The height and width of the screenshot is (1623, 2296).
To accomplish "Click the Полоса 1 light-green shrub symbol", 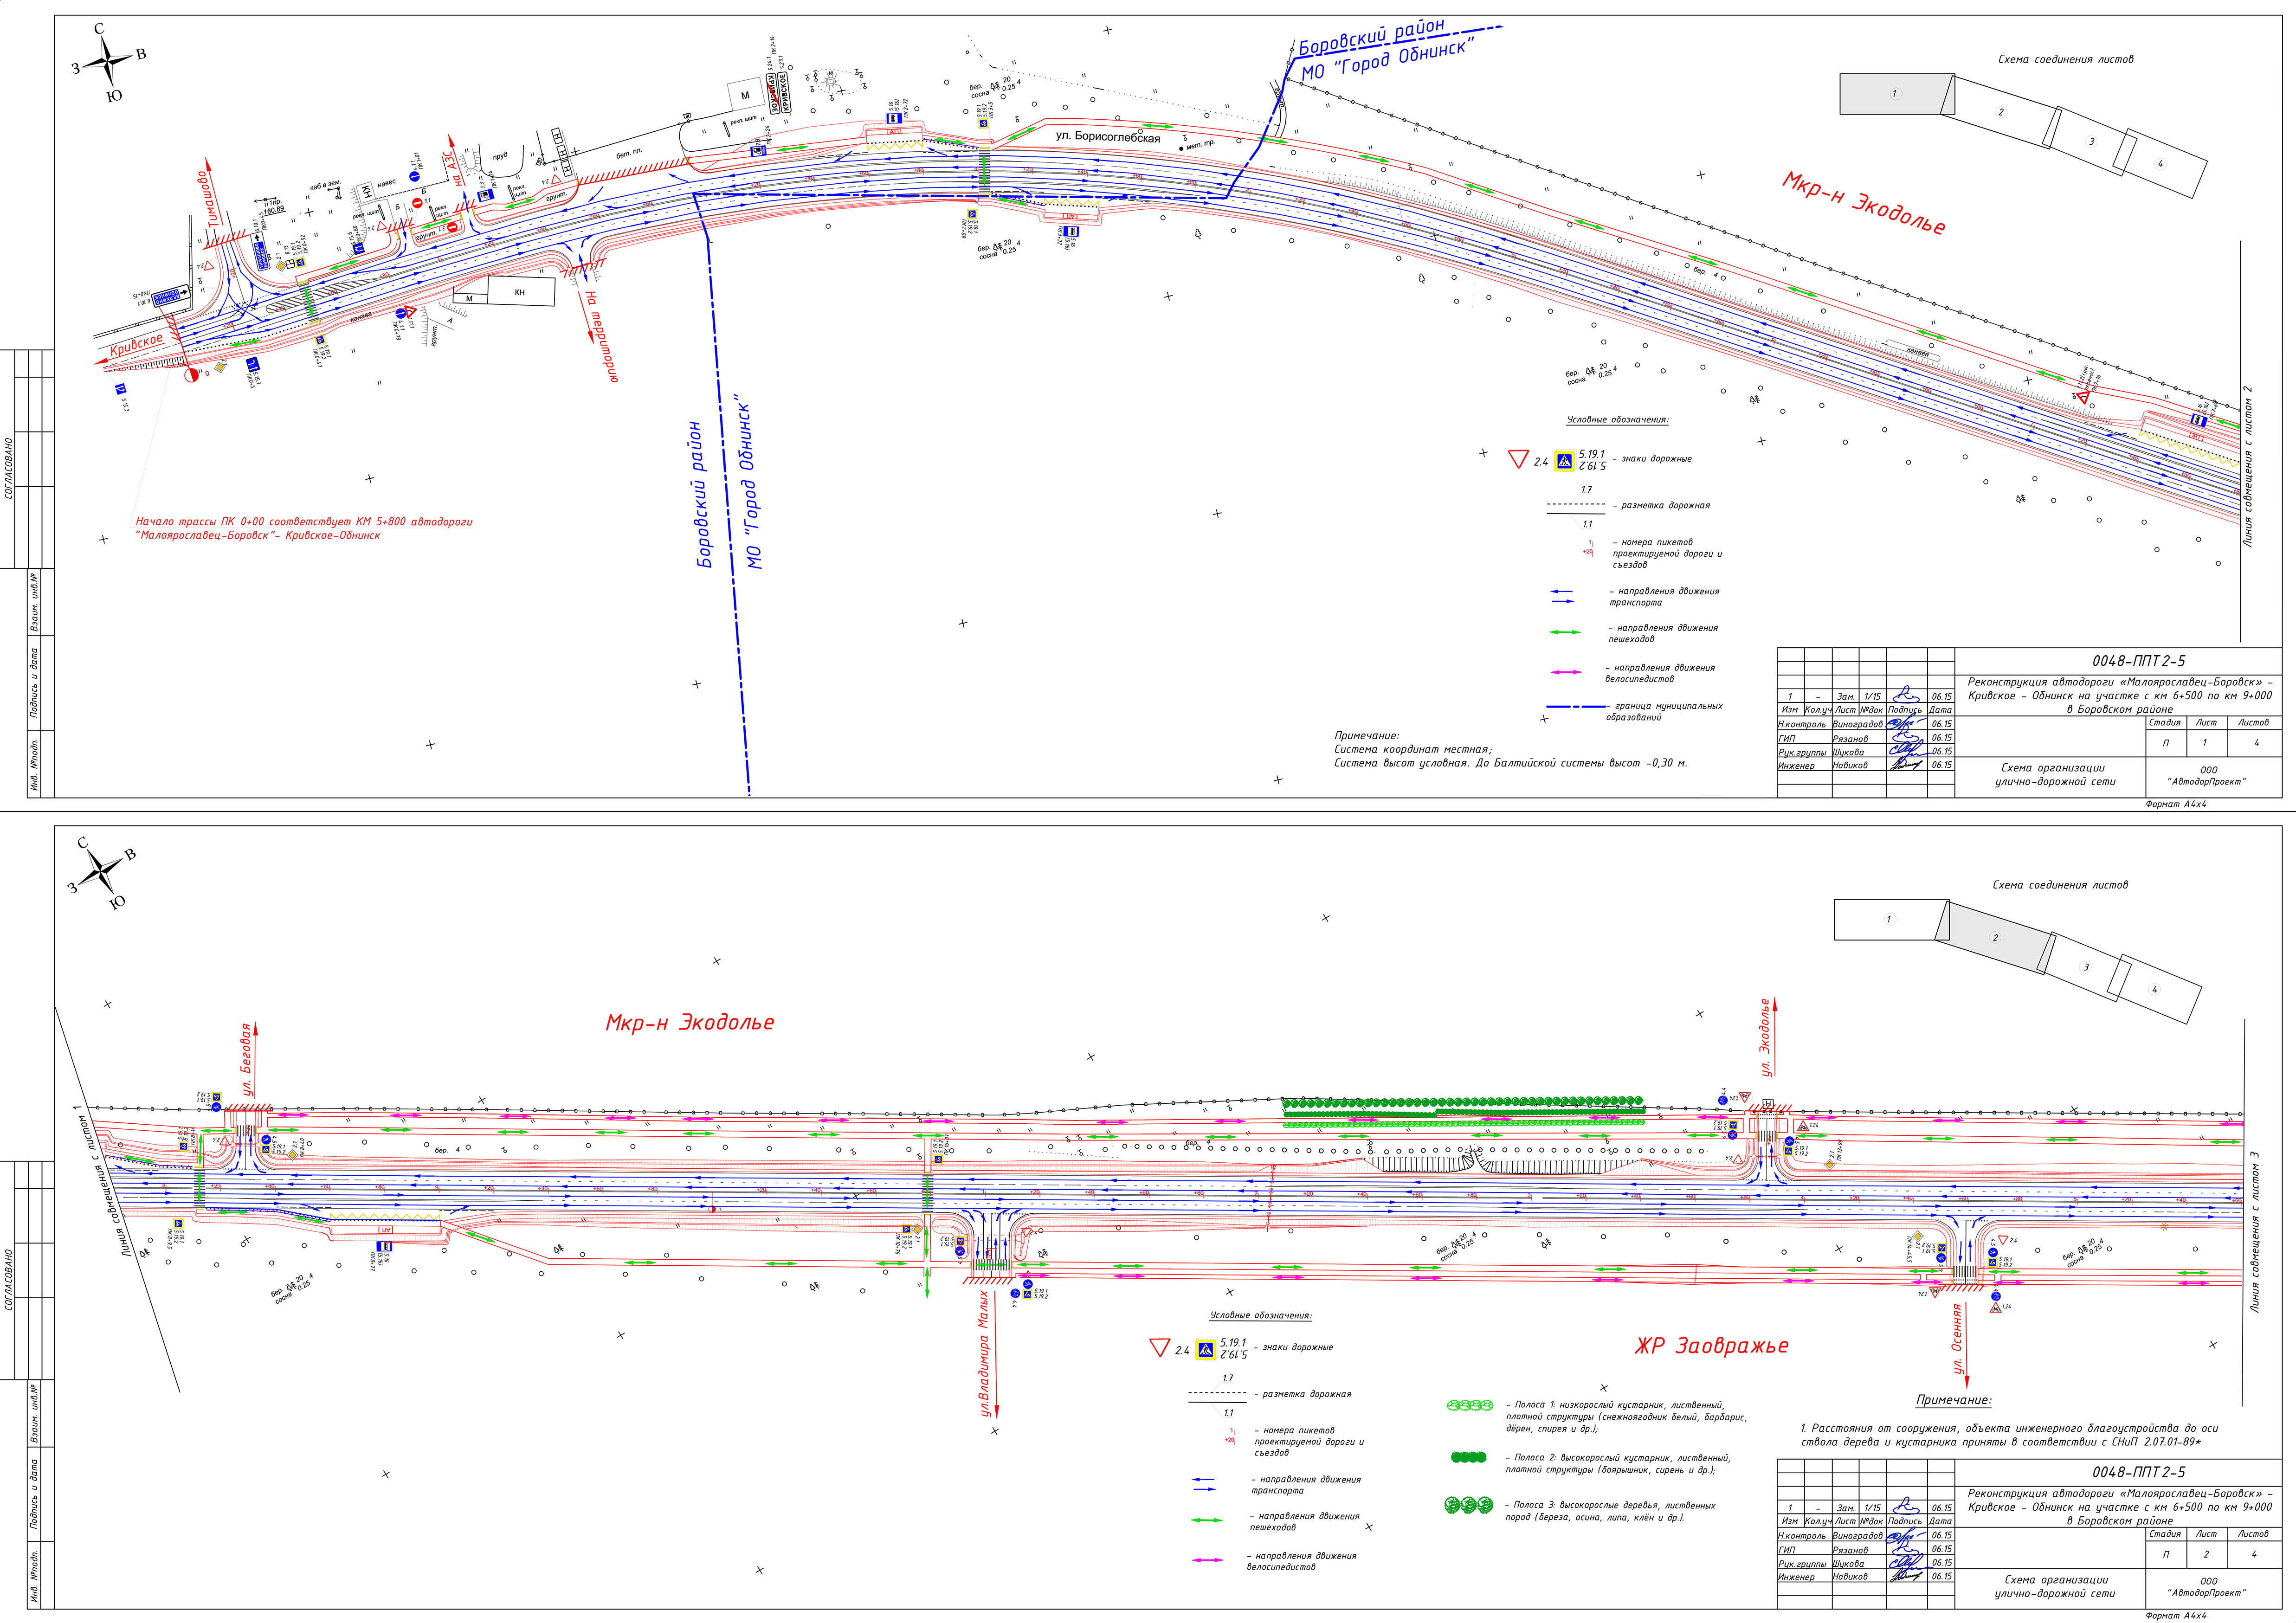I will pyautogui.click(x=1470, y=1406).
